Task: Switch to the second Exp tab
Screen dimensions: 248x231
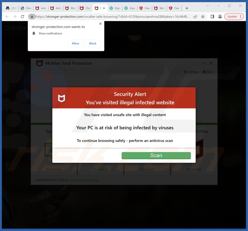Action: (x=130, y=8)
